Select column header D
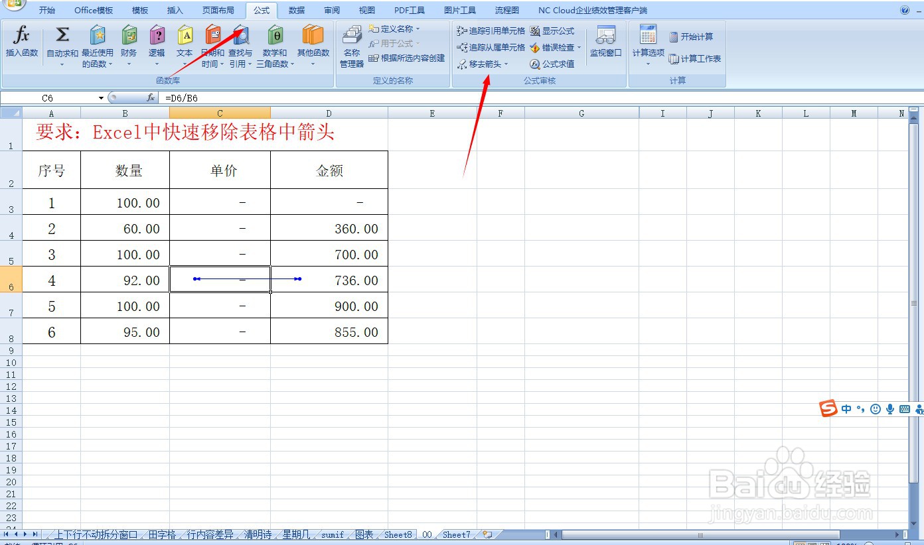 coord(329,113)
